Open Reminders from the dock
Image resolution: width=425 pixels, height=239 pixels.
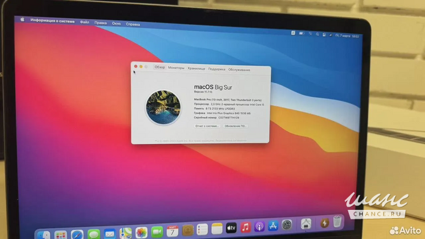tap(202, 229)
